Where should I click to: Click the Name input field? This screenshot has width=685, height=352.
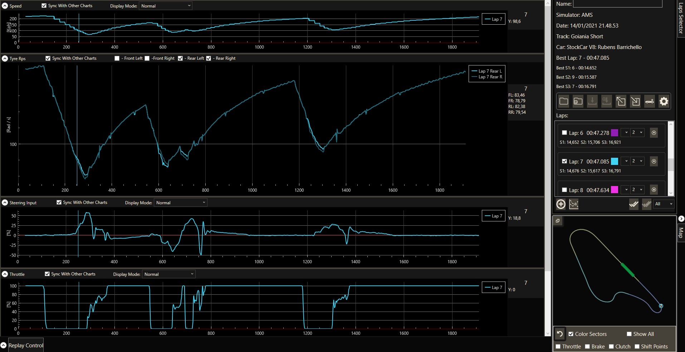(617, 4)
